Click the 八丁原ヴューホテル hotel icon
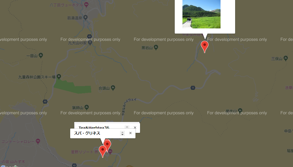The image size is (293, 167). 86,5
